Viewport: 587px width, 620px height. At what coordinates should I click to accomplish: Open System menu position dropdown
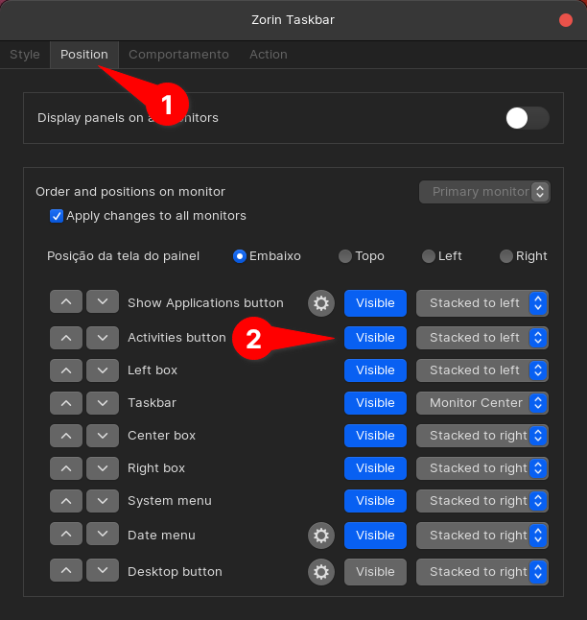(481, 501)
